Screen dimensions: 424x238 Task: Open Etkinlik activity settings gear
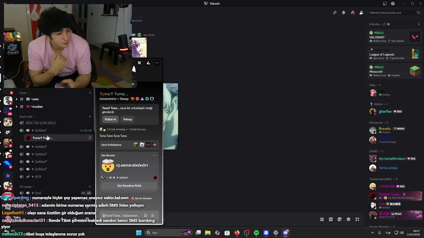tap(389, 24)
